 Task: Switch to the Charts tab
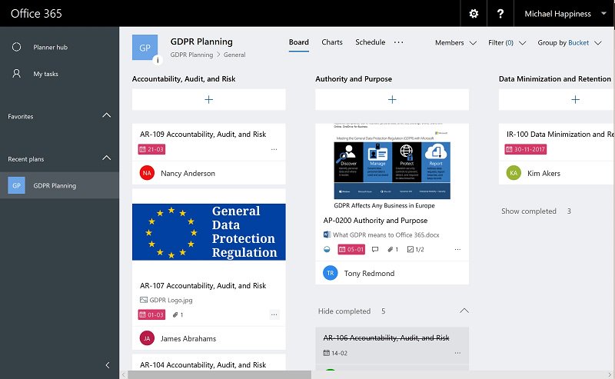coord(332,42)
